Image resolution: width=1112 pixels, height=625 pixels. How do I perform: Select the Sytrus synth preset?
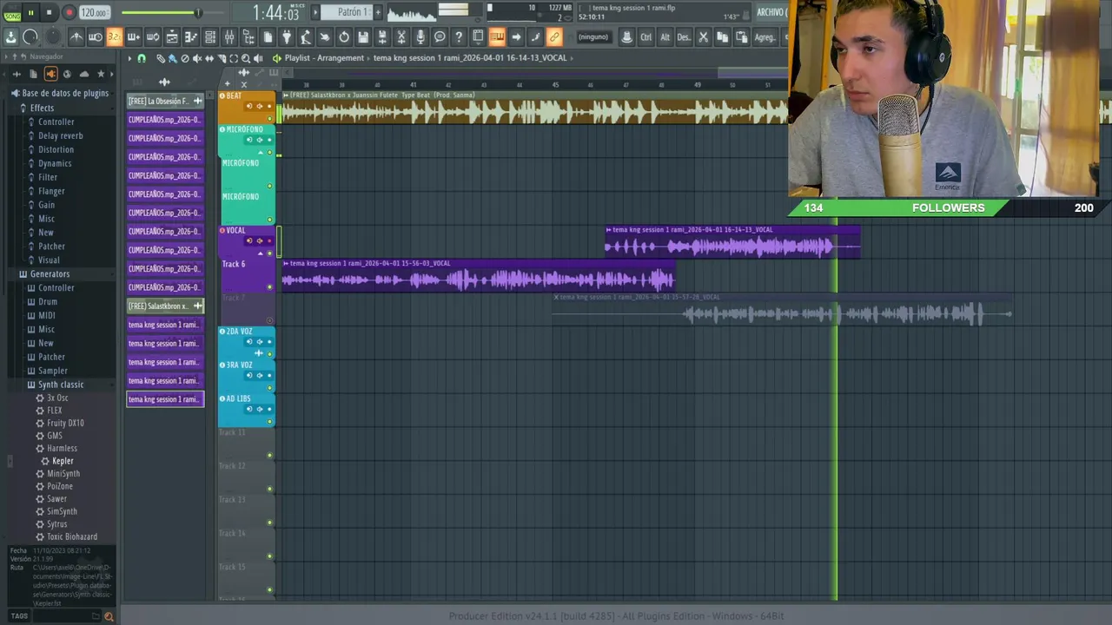57,524
